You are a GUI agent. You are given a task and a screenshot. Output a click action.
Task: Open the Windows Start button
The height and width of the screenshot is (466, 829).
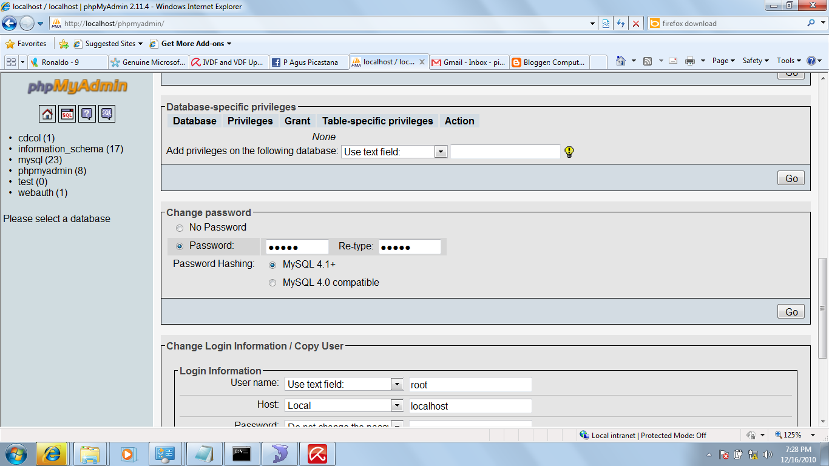[x=16, y=454]
